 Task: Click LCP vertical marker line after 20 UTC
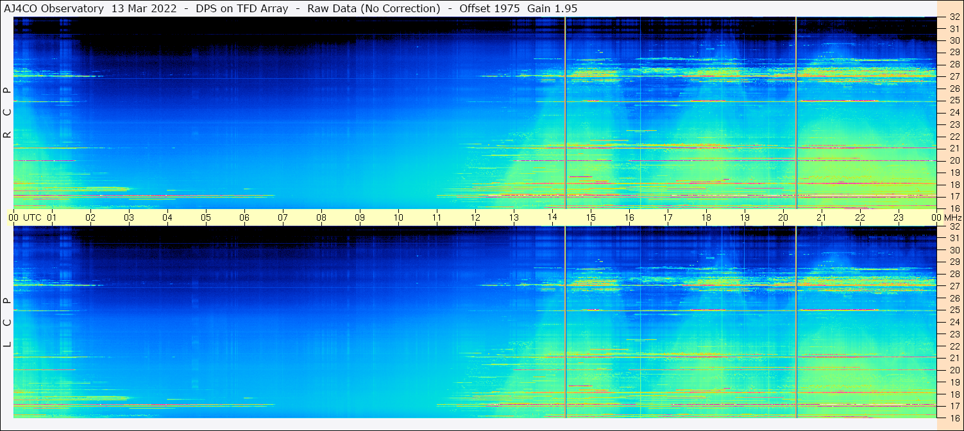[x=796, y=322]
